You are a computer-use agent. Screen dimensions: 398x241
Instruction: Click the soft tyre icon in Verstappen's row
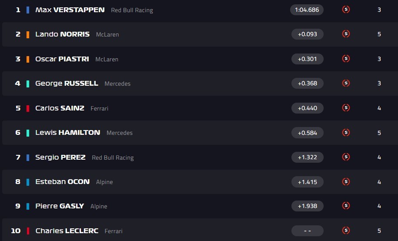(346, 9)
